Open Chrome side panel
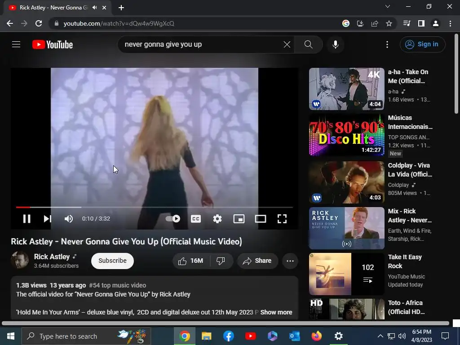Viewport: 460px width, 345px height. pyautogui.click(x=421, y=23)
